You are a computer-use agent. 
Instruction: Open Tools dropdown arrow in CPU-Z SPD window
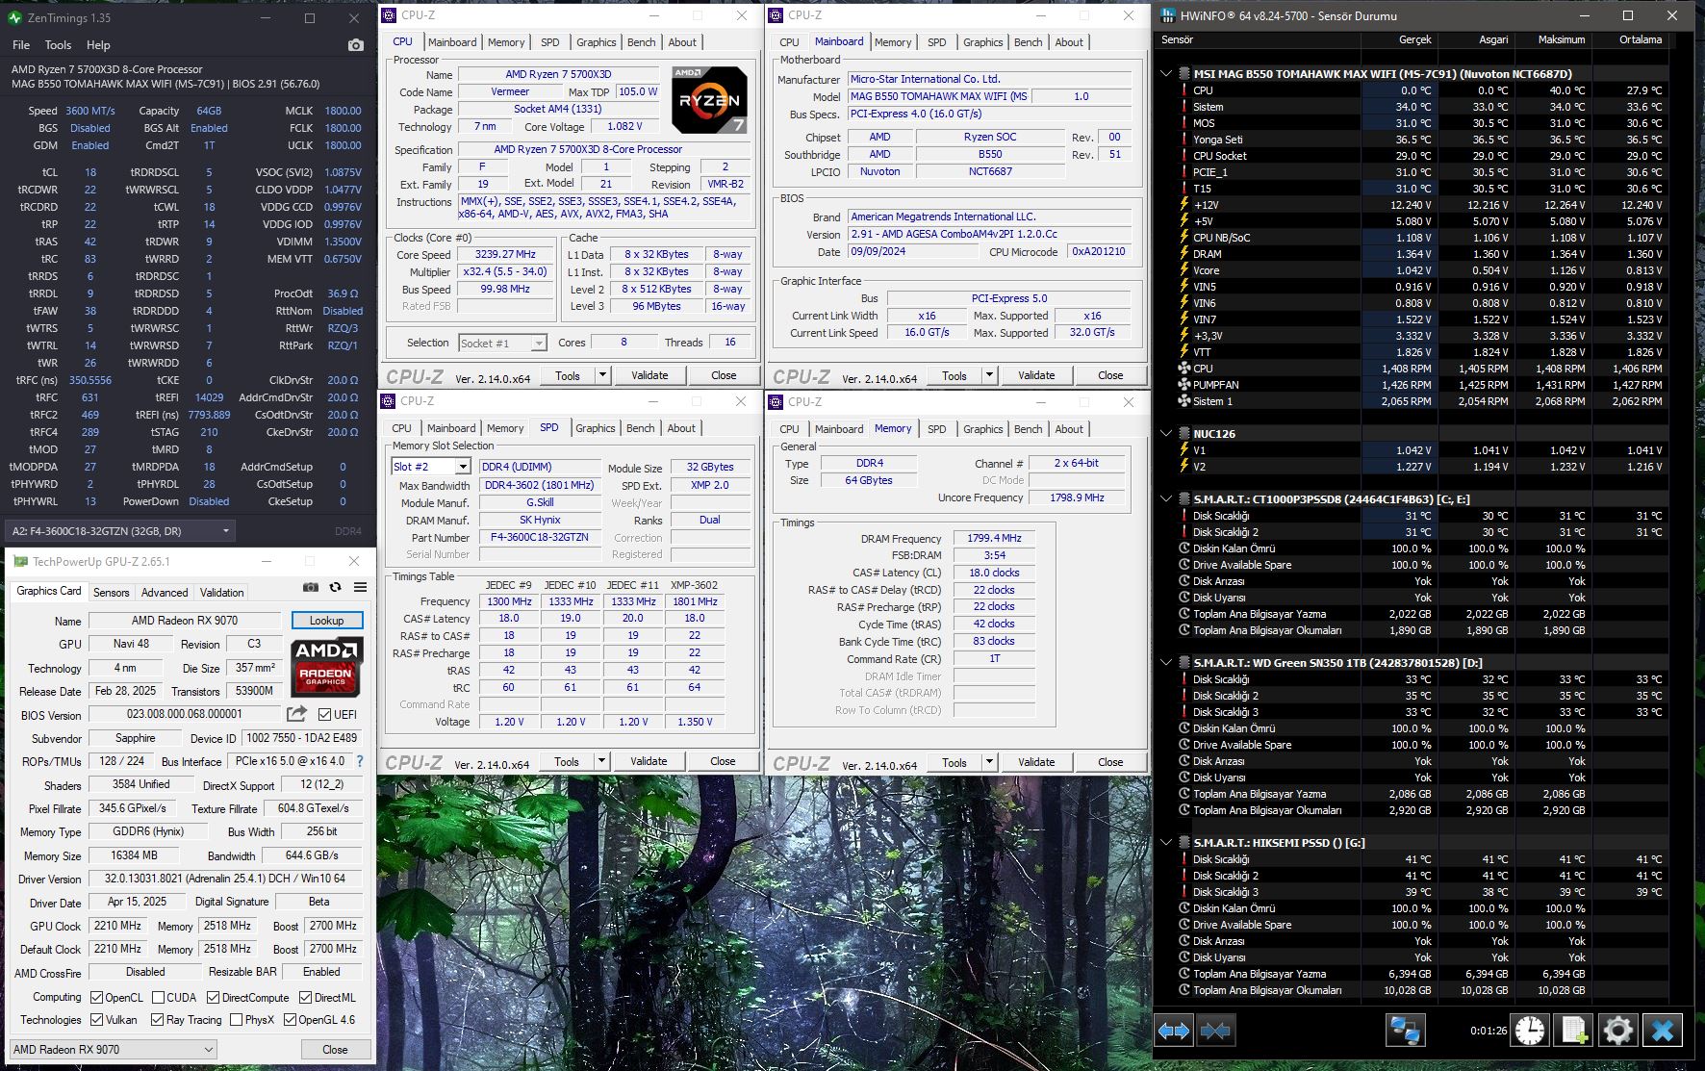(x=601, y=761)
